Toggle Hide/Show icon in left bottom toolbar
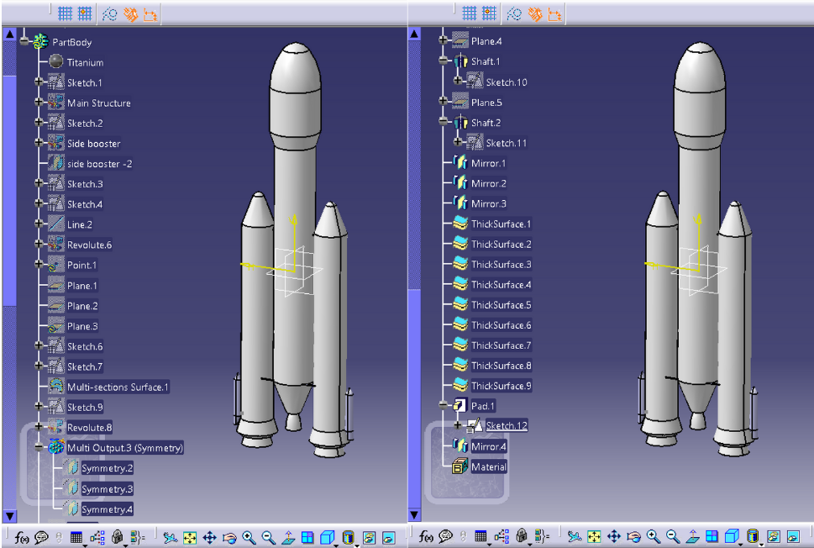Screen dimensions: 814x548 click(x=369, y=537)
